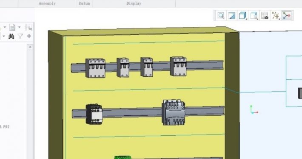Click the Repaint screen icon
Image resolution: width=302 pixels, height=159 pixels.
(x=232, y=16)
